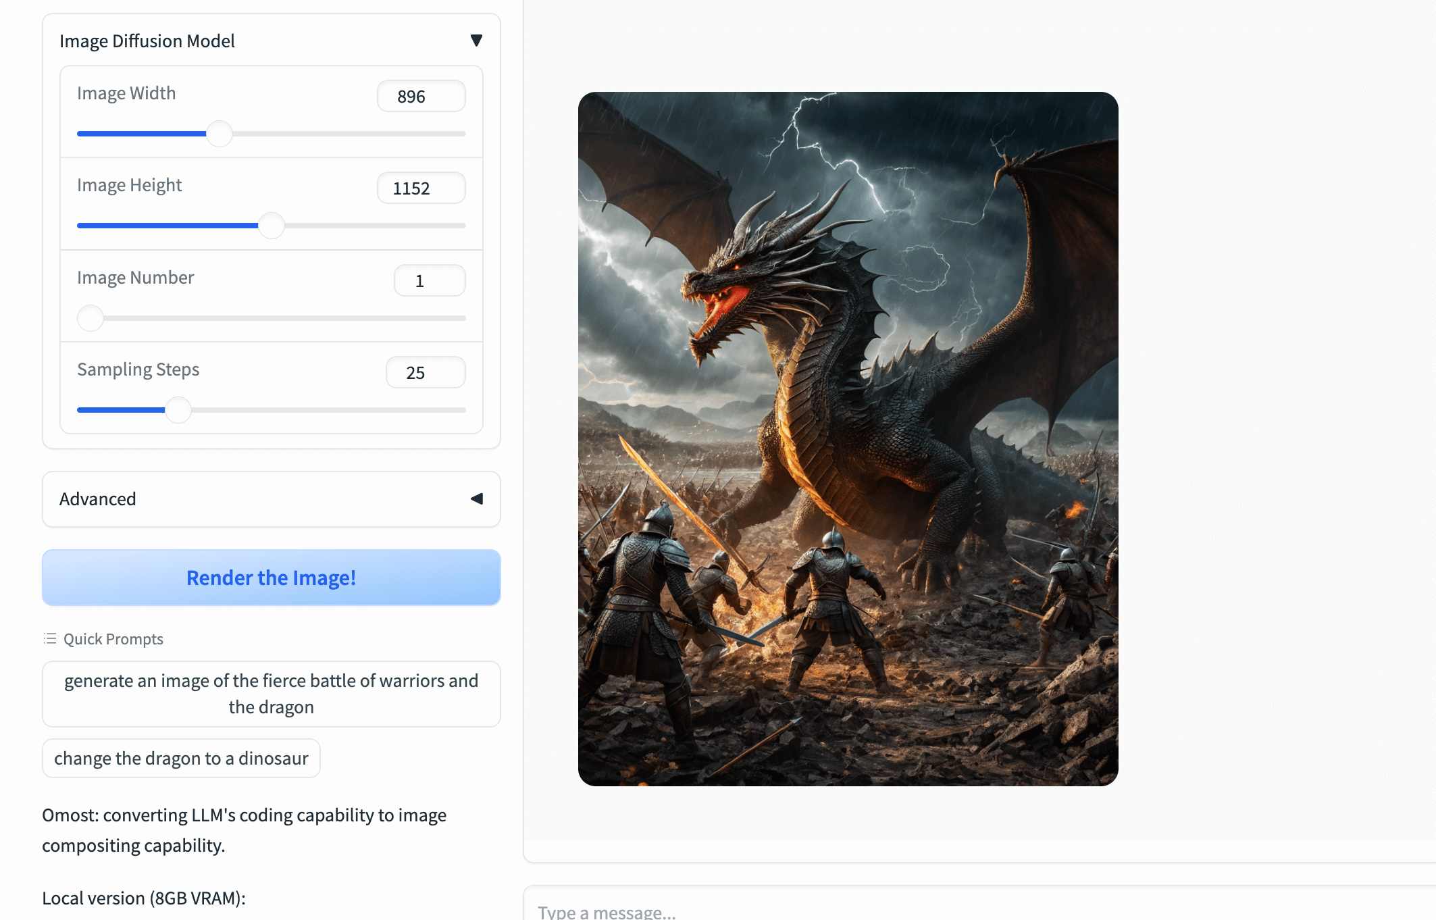This screenshot has width=1436, height=920.
Task: Click the Image Number value field
Action: coord(429,281)
